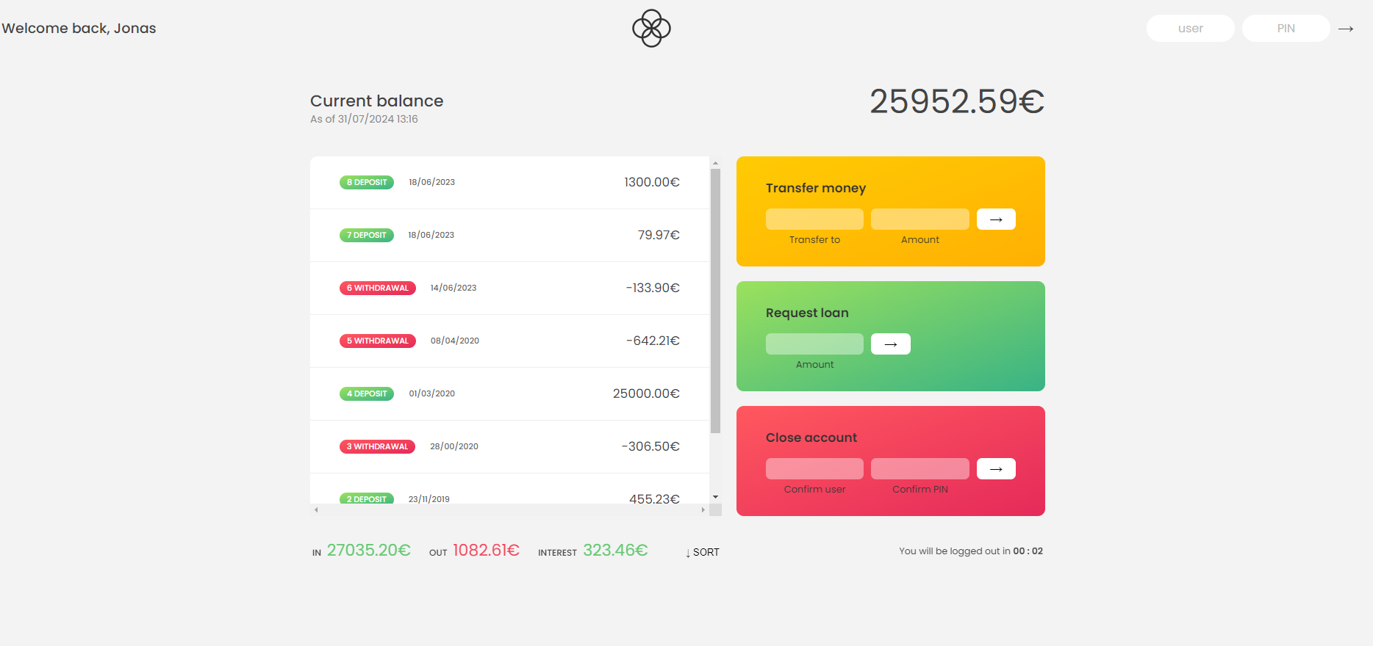Image resolution: width=1373 pixels, height=646 pixels.
Task: Click the bank logo at top center
Action: (x=651, y=29)
